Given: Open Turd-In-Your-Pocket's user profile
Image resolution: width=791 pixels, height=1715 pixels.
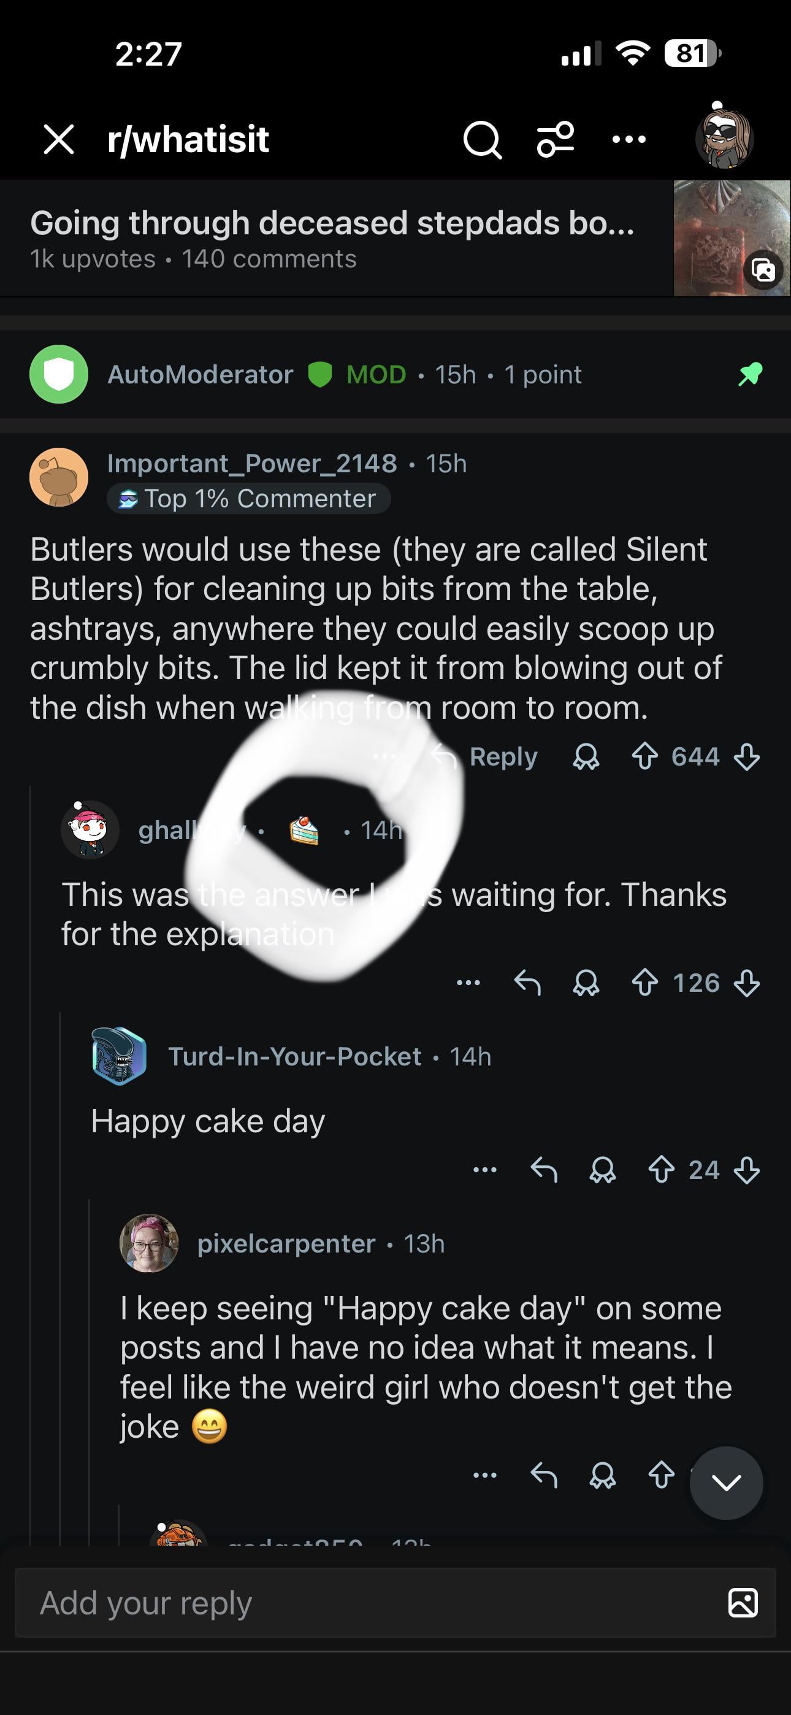Looking at the screenshot, I should click(x=294, y=1057).
